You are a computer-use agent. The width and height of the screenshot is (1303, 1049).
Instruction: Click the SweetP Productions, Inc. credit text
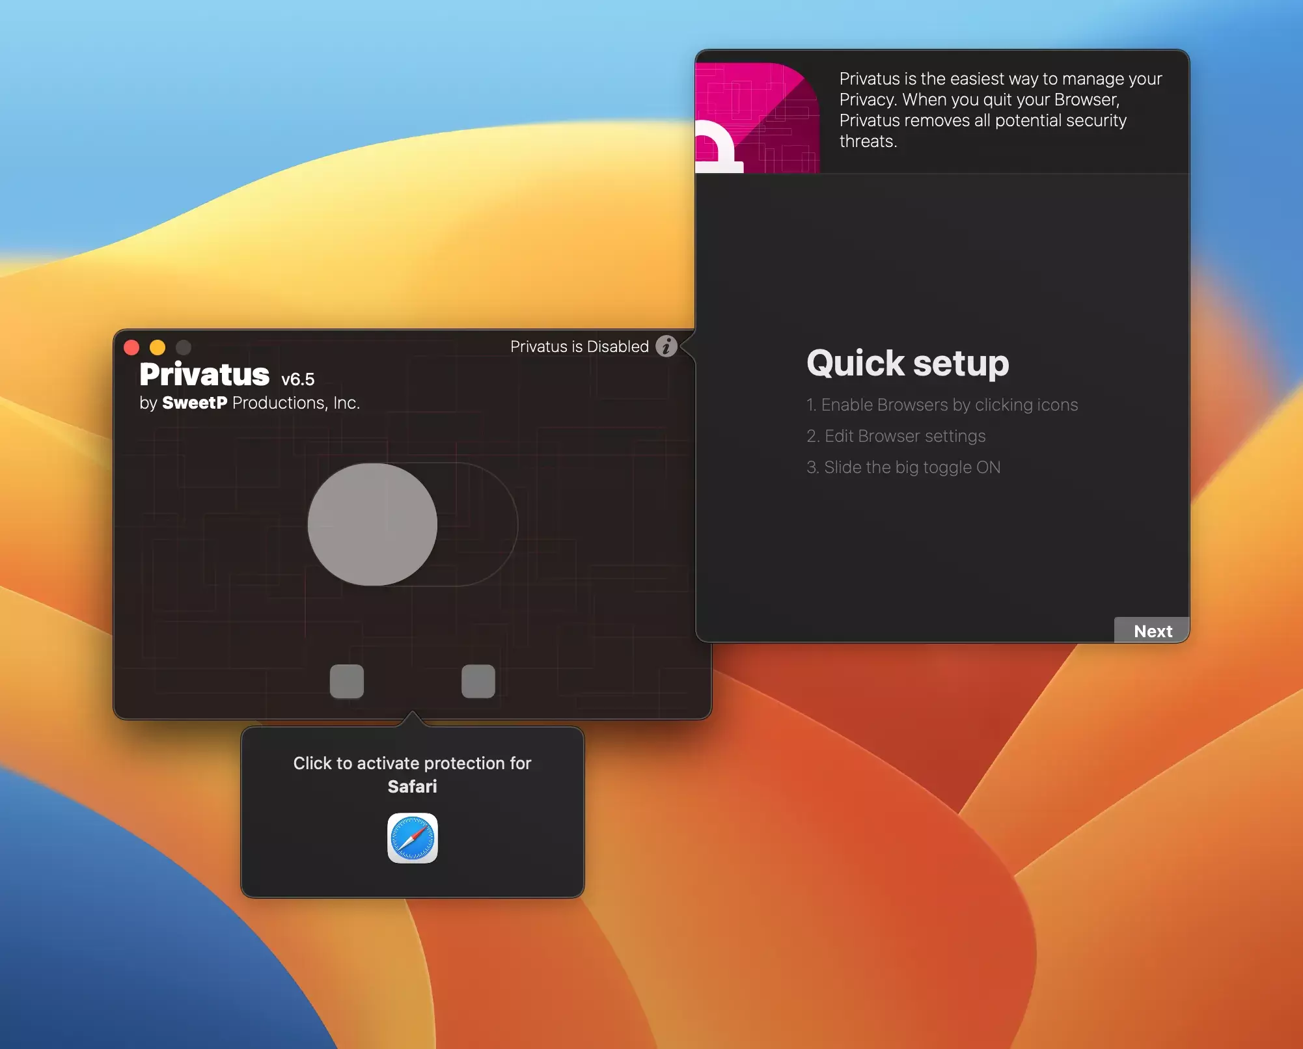[x=249, y=403]
